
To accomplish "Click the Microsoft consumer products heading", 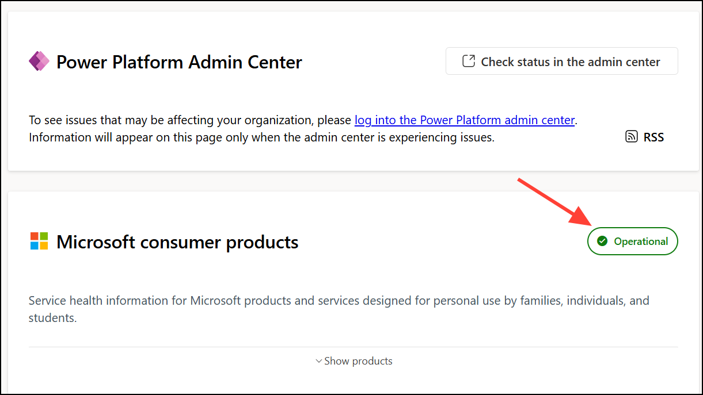I will click(177, 242).
